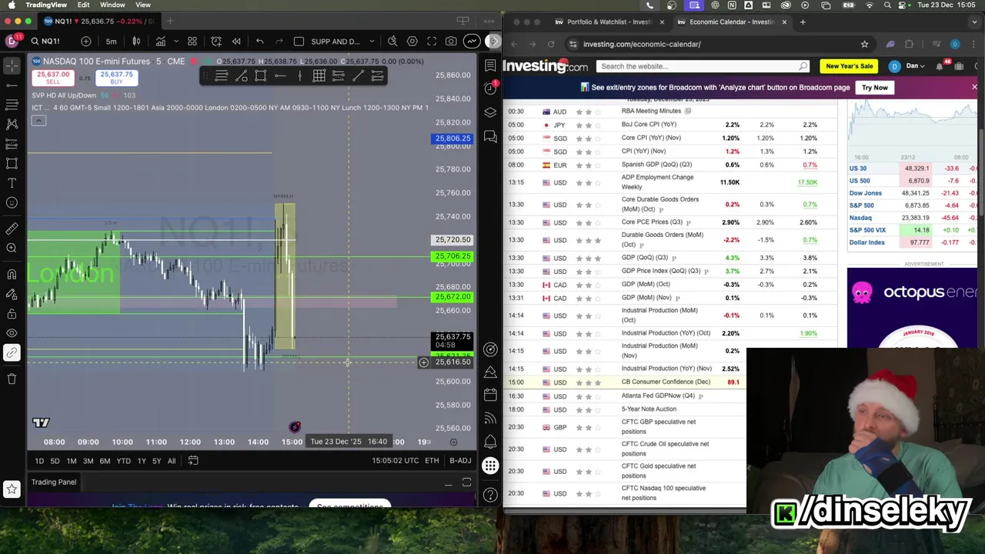Screen dimensions: 985x554
Task: Select the text T tool in left sidebar
Action: click(x=12, y=183)
